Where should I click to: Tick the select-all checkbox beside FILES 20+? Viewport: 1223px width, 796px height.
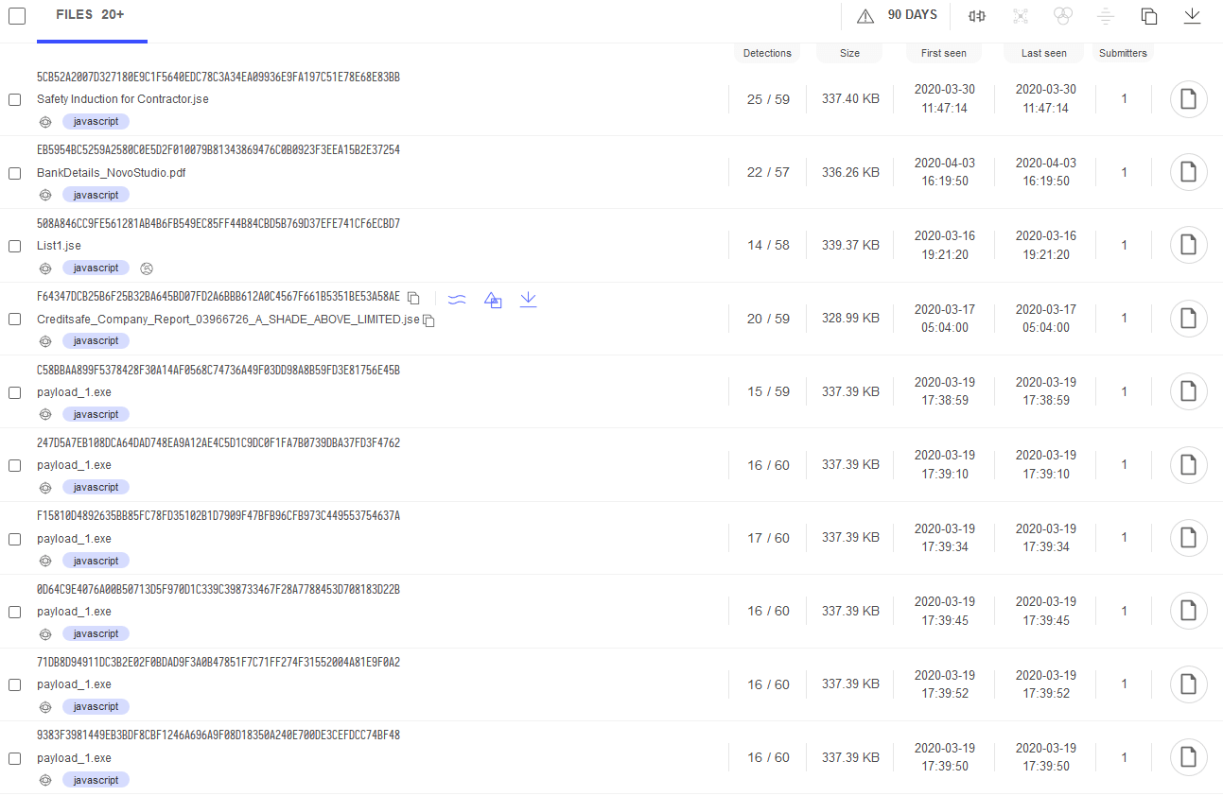coord(17,16)
